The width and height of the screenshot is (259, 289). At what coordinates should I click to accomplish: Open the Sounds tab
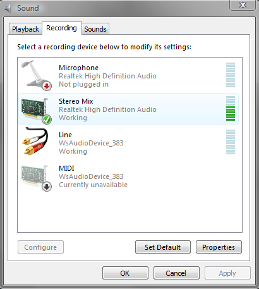(x=95, y=29)
